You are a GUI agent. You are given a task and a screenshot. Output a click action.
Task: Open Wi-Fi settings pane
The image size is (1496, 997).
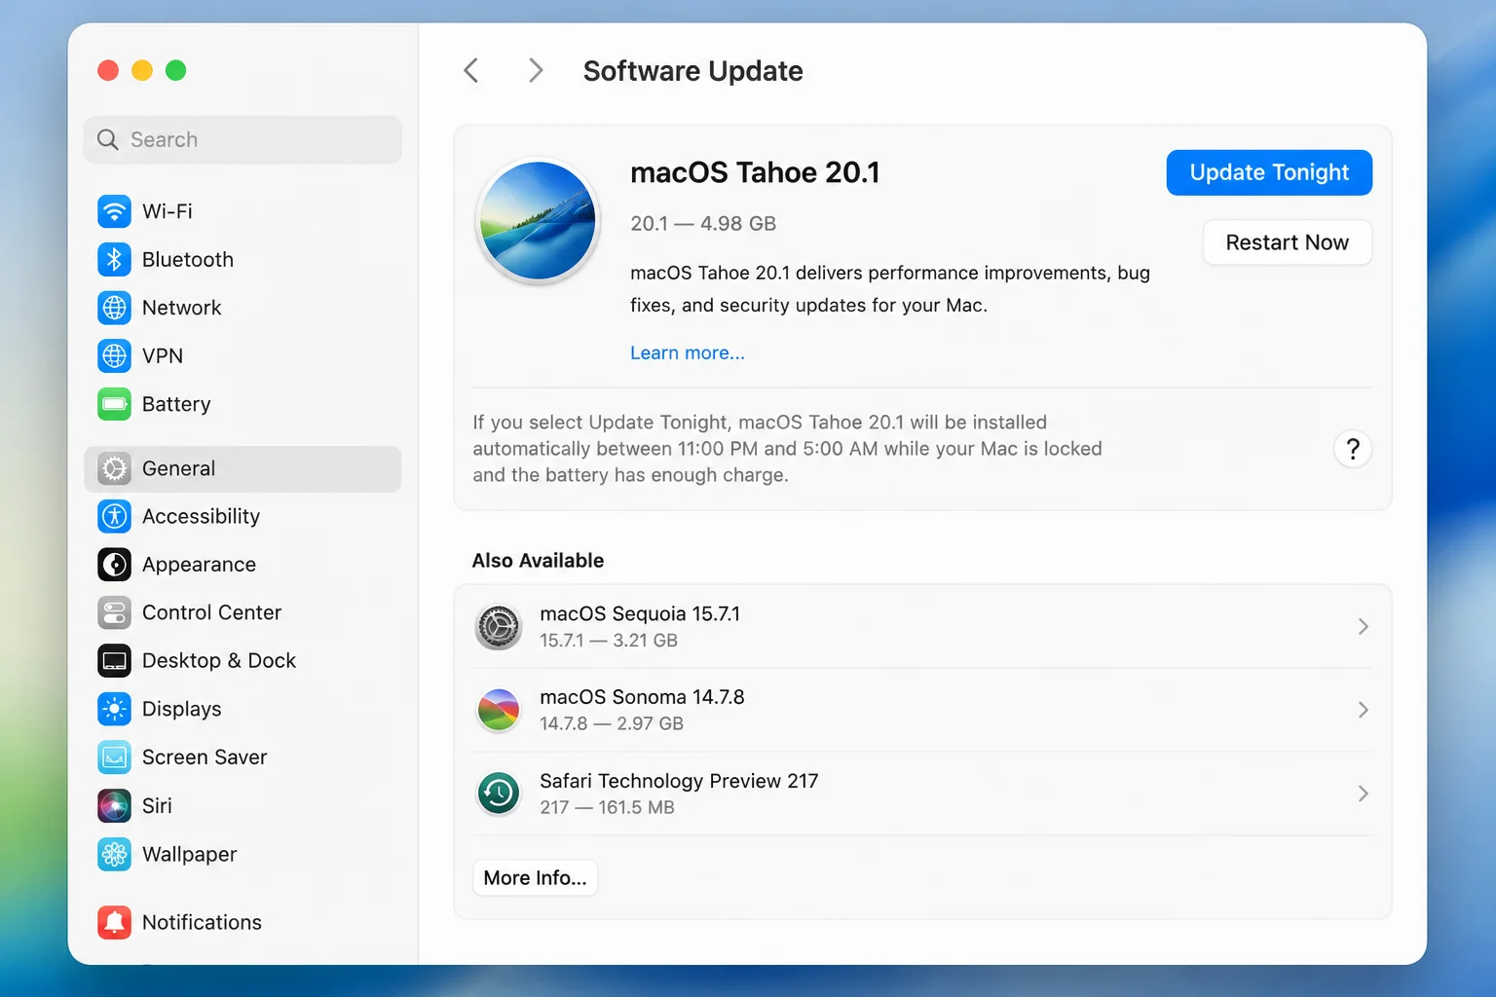(243, 211)
